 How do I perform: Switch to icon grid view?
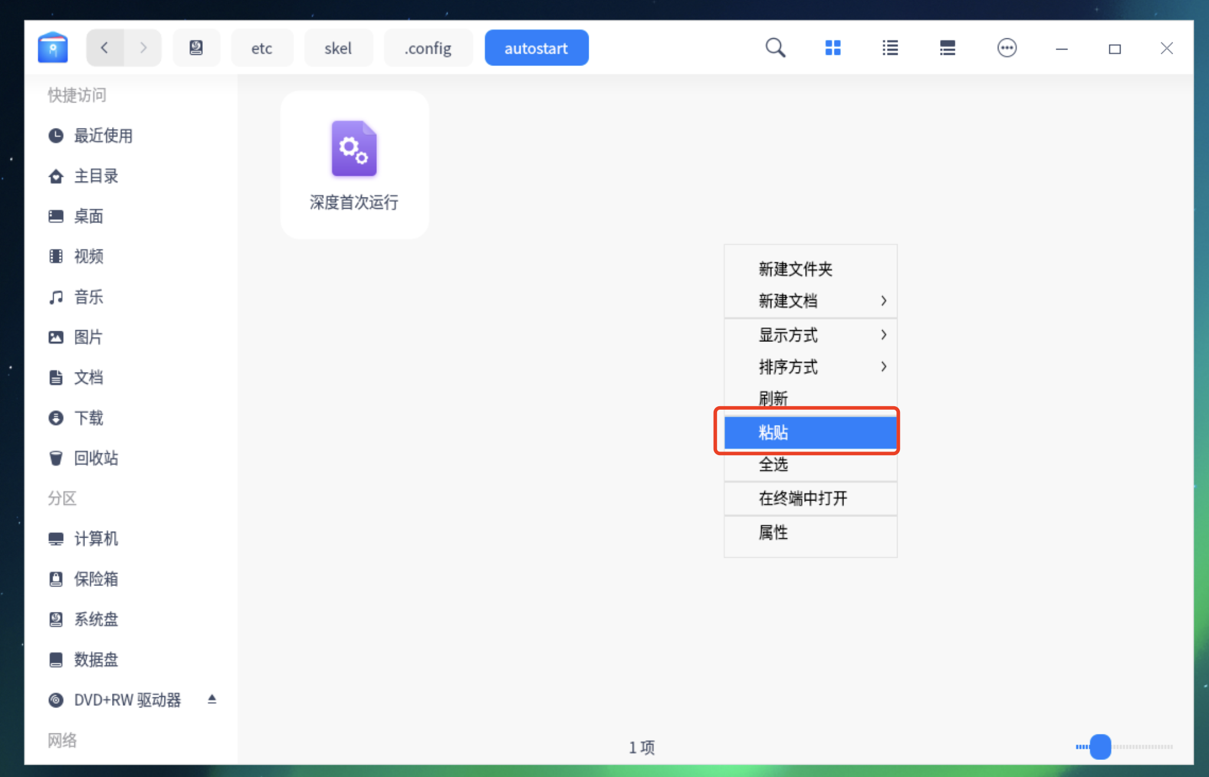pos(833,48)
